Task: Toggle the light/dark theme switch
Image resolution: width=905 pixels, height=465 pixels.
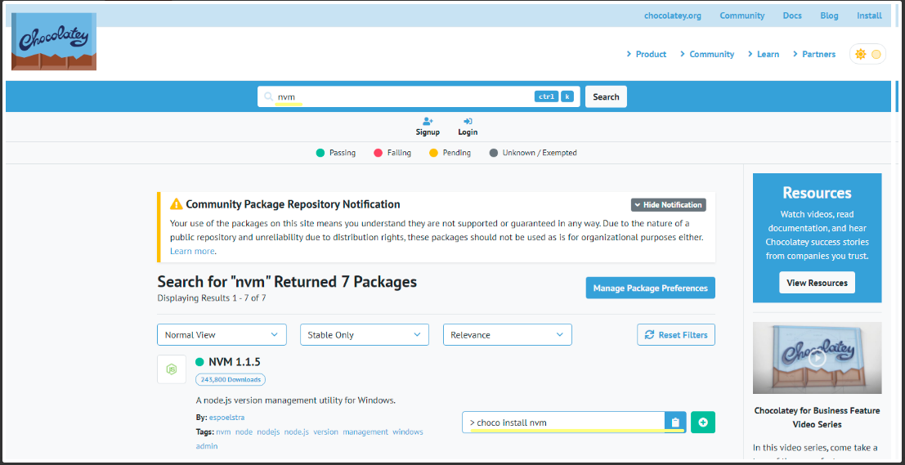Action: tap(867, 54)
